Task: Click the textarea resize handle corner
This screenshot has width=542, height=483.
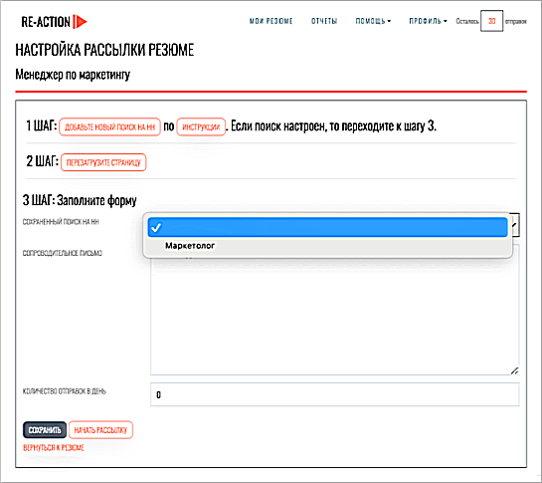Action: click(x=515, y=370)
